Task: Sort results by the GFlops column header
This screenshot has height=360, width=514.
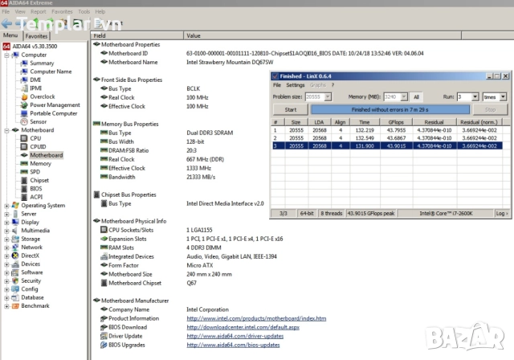Action: pos(373,121)
